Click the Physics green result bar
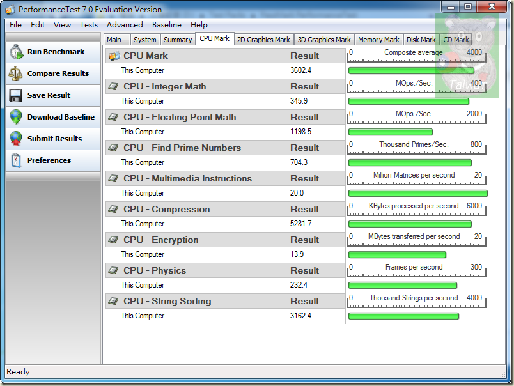 click(403, 286)
